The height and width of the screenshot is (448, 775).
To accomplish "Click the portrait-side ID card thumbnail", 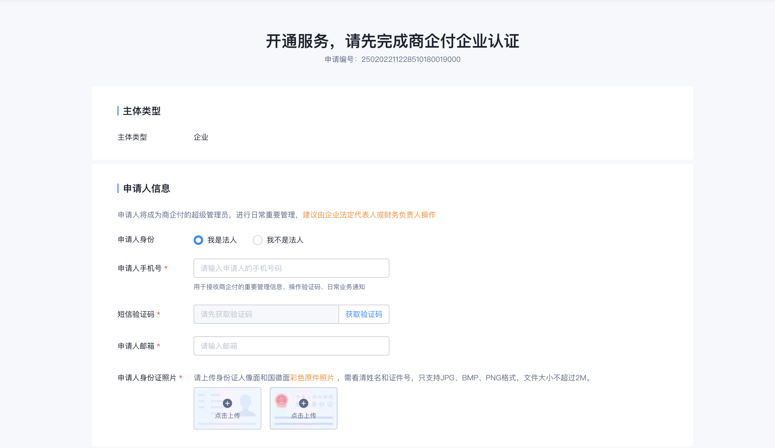I will pyautogui.click(x=227, y=408).
